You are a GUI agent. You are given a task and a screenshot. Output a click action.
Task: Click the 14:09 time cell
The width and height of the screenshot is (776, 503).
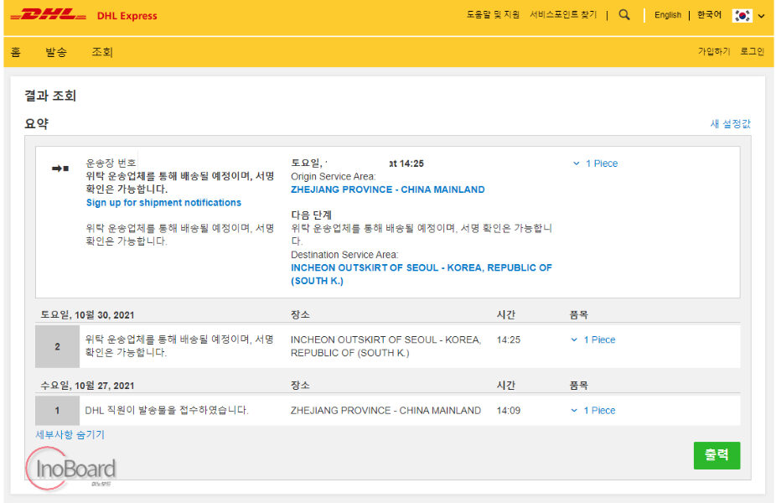pos(509,411)
